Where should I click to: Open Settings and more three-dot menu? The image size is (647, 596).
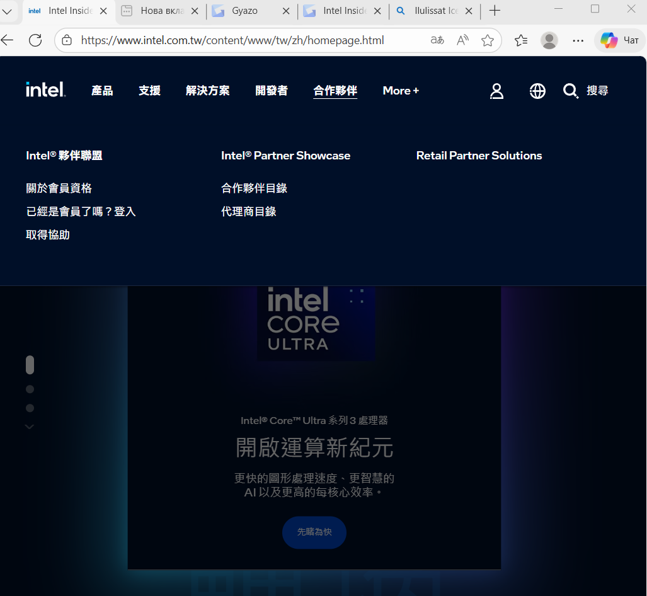578,40
